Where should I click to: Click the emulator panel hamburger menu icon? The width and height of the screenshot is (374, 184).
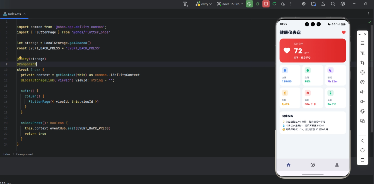362,43
